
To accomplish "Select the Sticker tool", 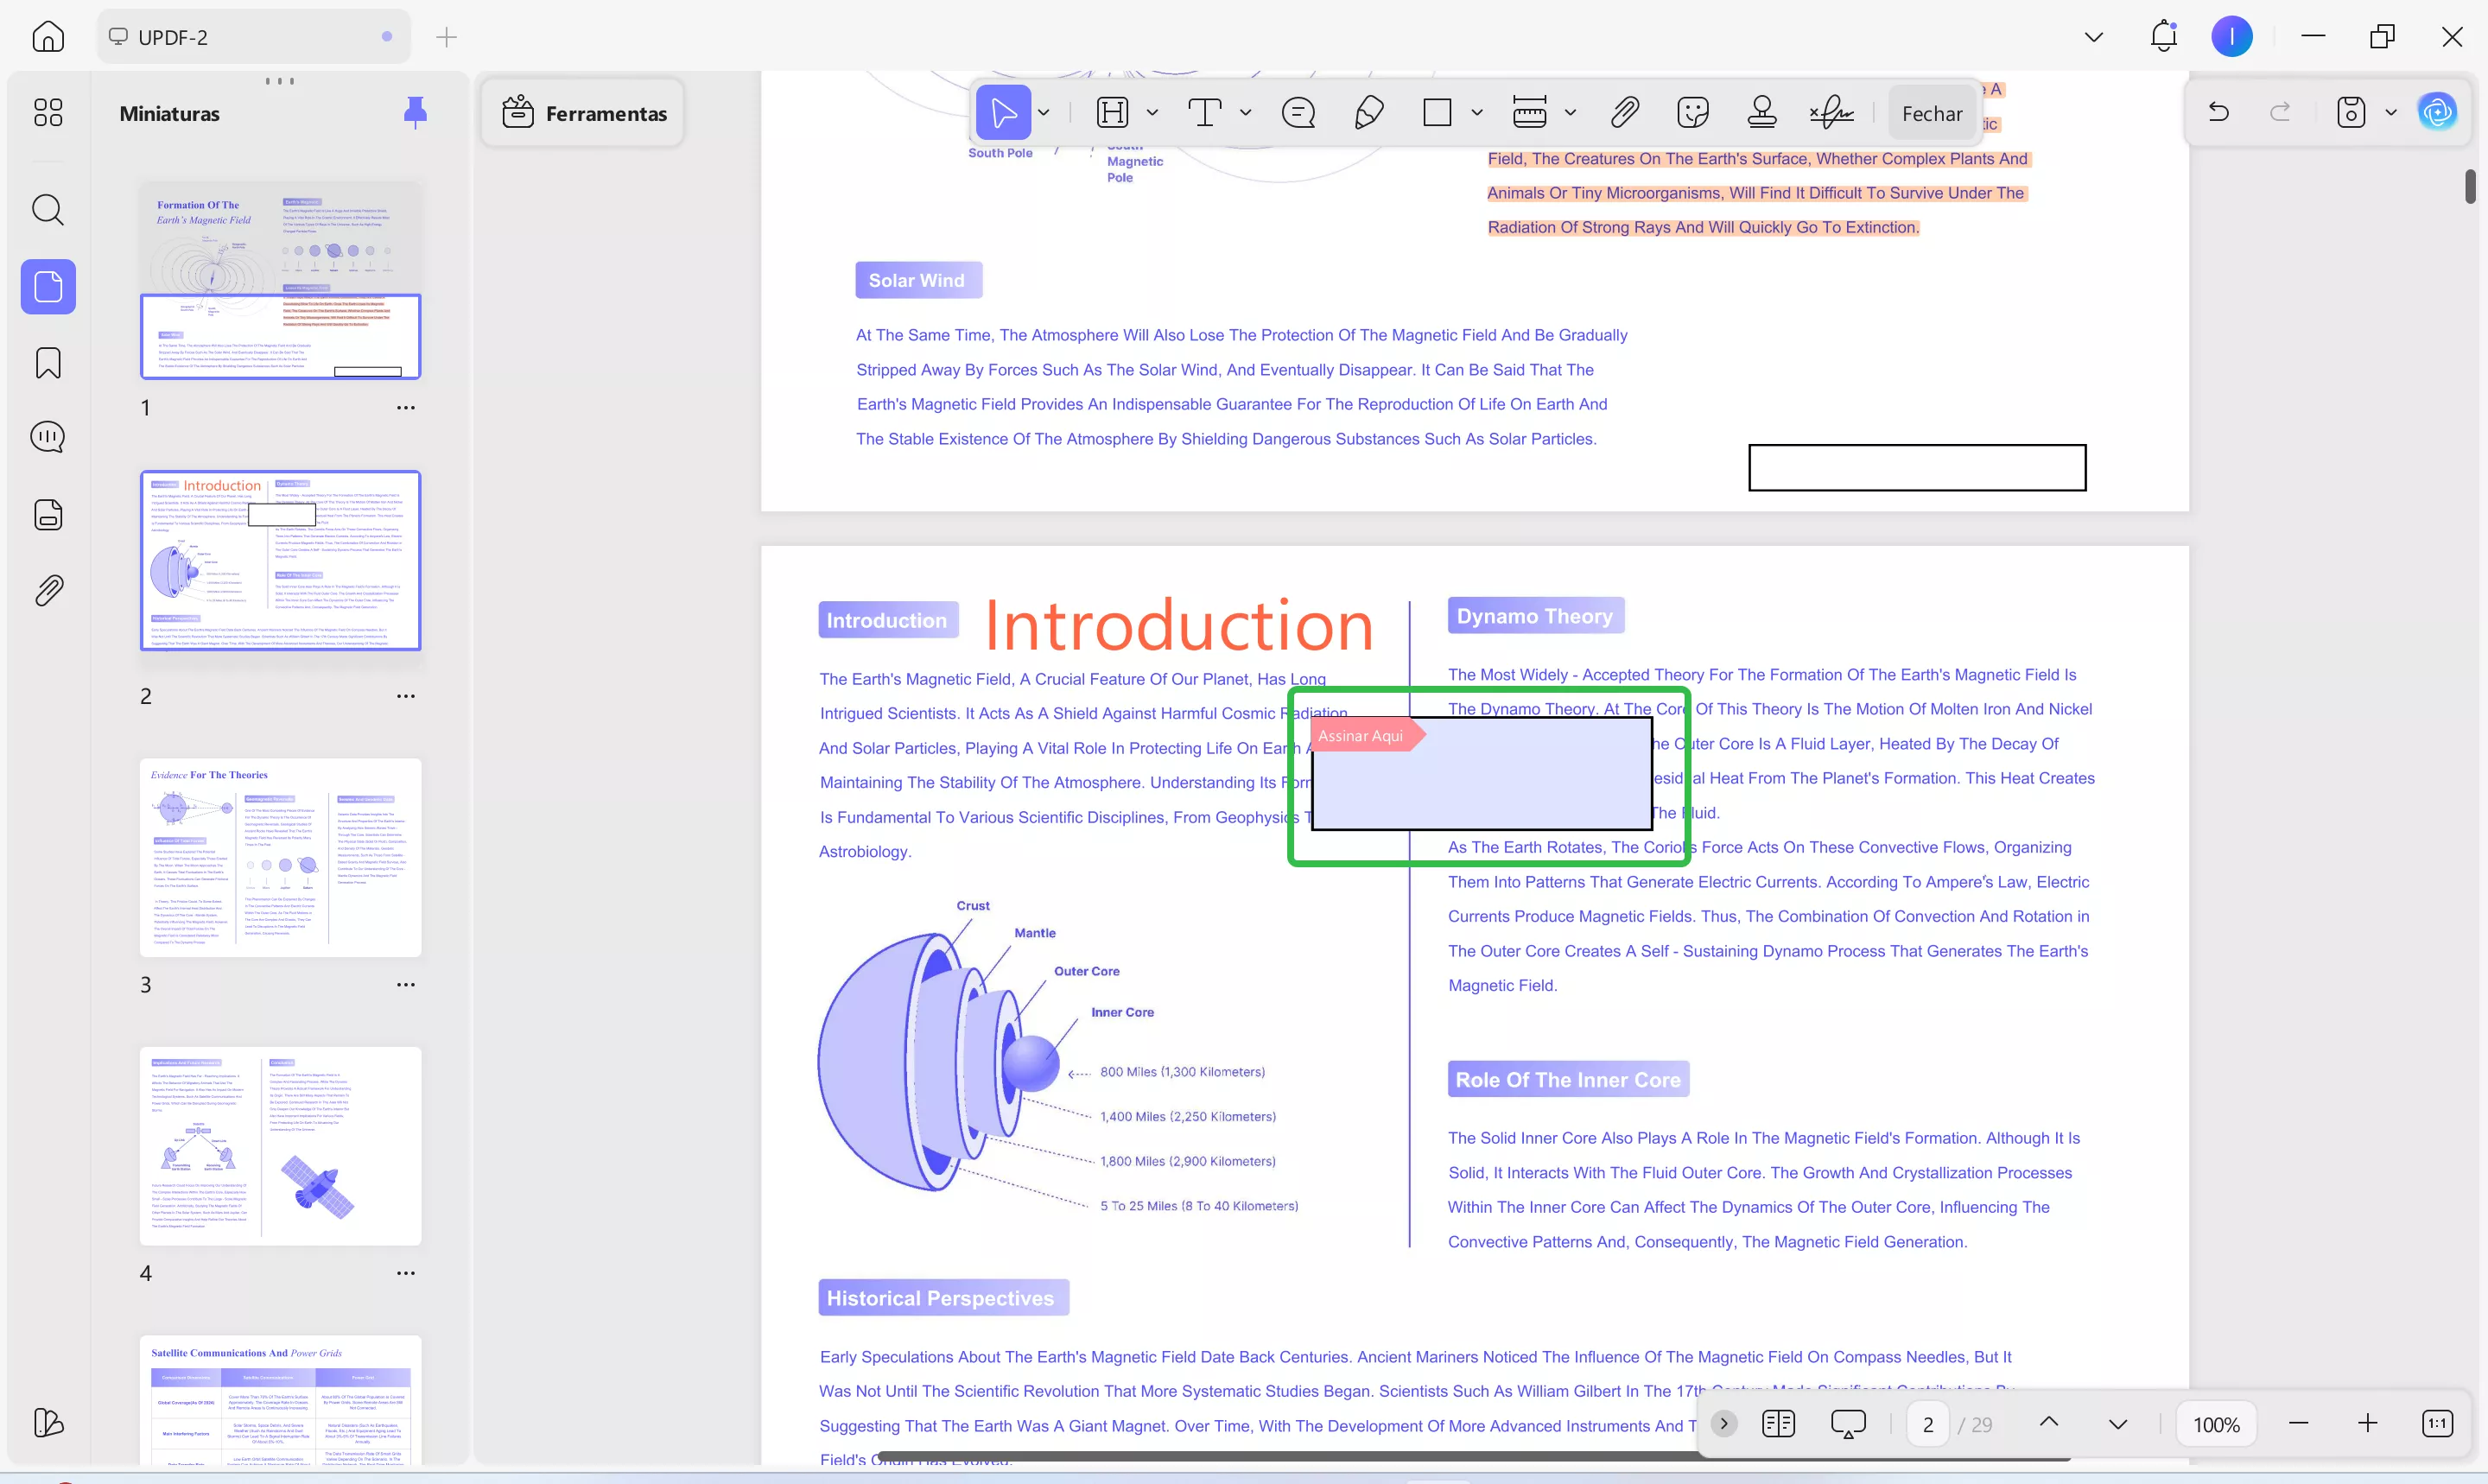I will coord(1693,112).
